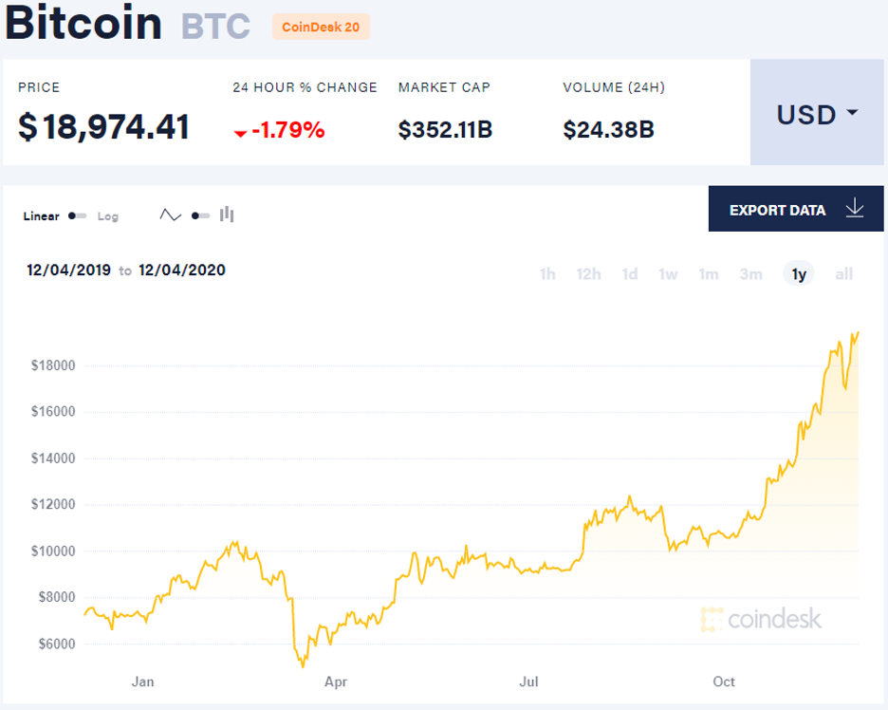Choose the 3m time range tab
Screen dimensions: 888x710
point(750,274)
